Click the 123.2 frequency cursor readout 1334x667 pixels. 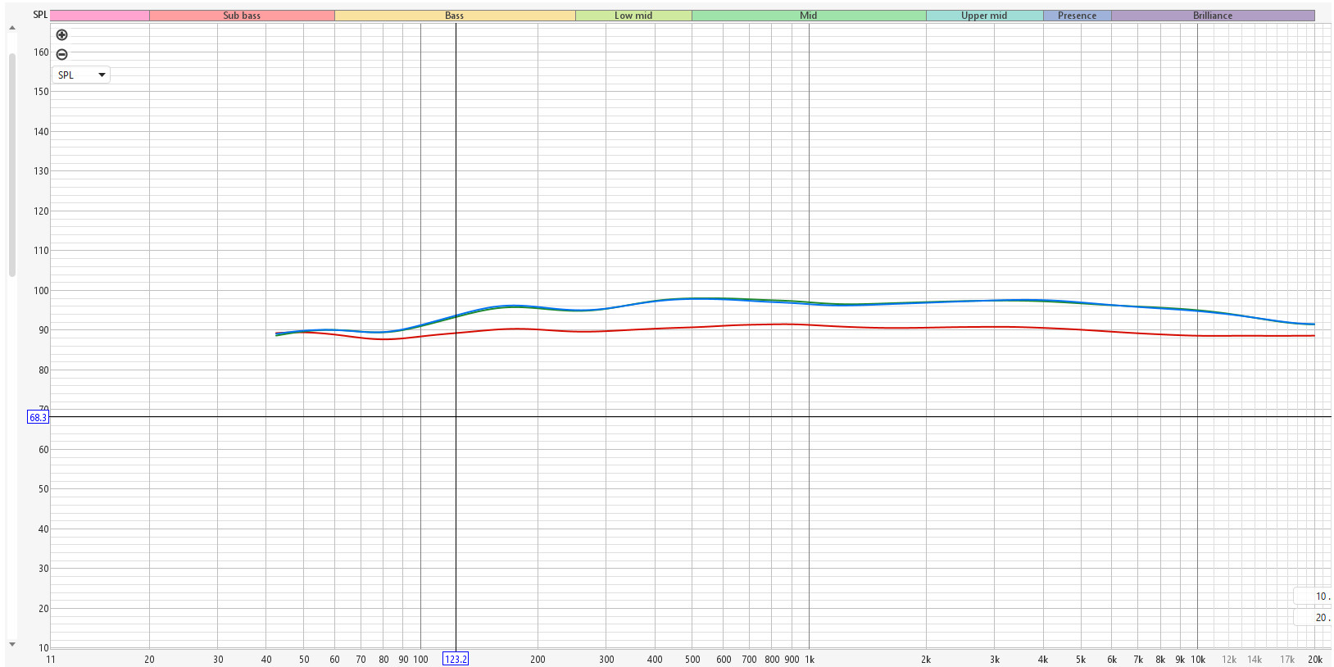(456, 659)
